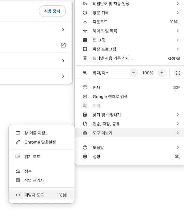Click the 사용 중지 button
The width and height of the screenshot is (184, 216).
52,11
